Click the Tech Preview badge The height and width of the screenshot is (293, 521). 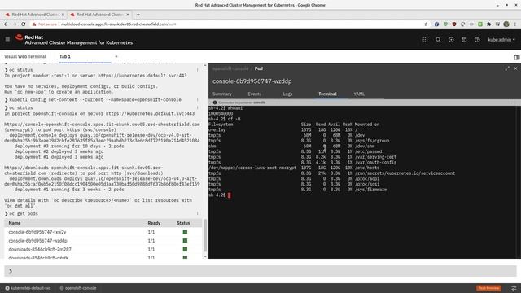(488, 288)
